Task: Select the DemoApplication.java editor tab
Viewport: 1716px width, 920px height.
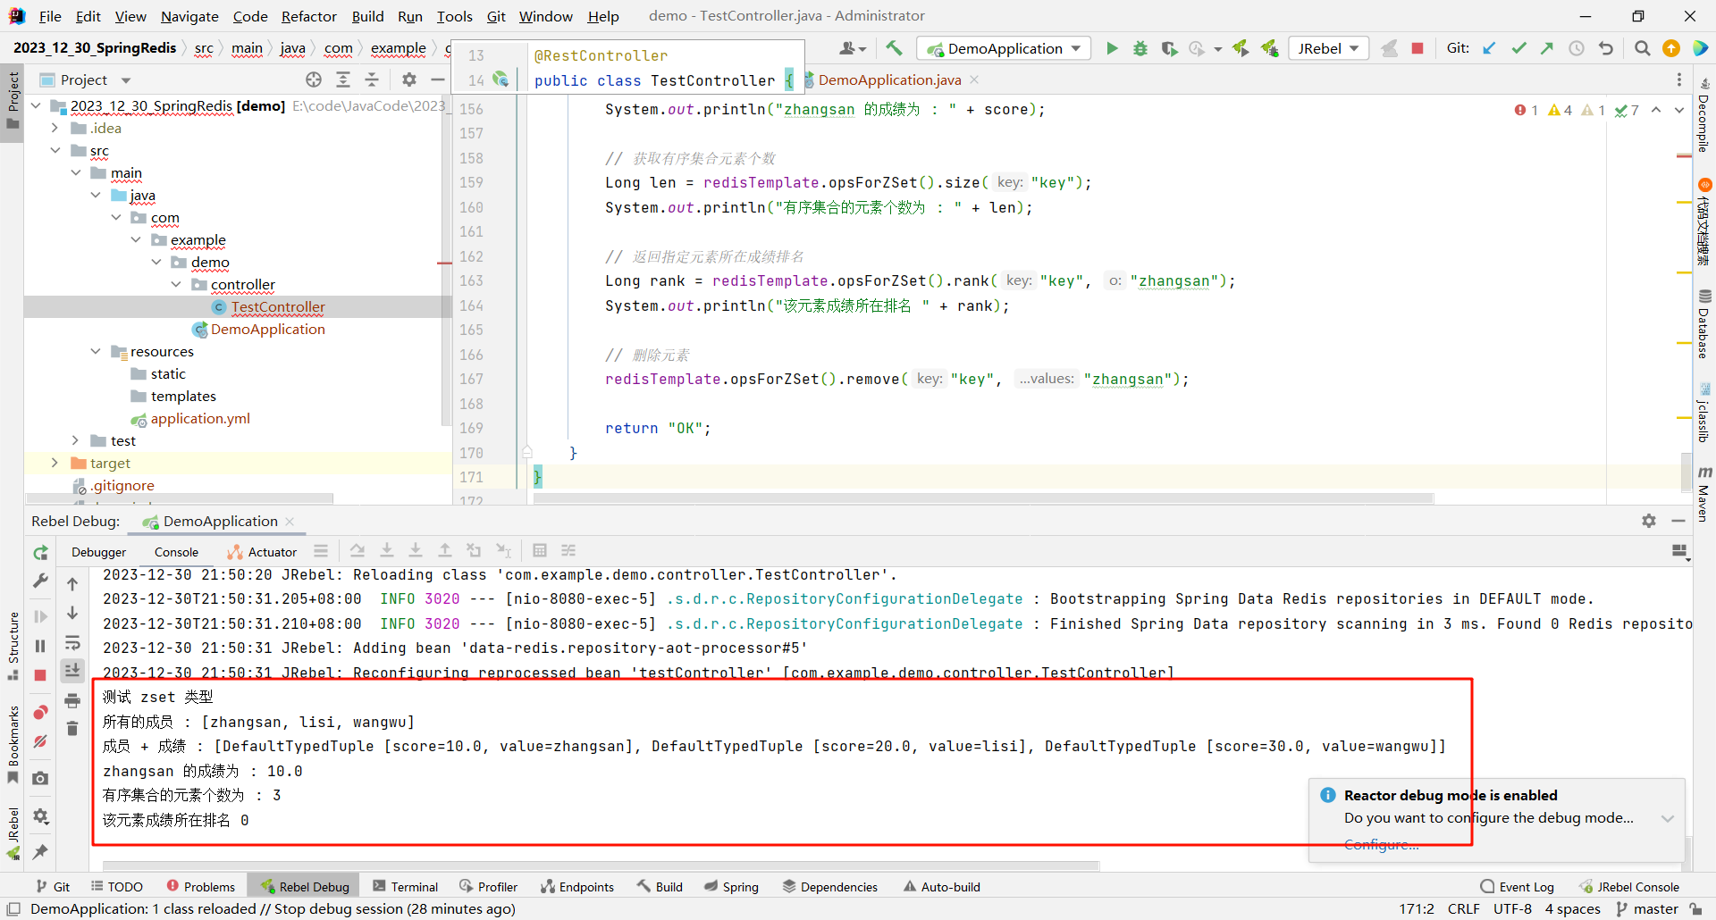Action: pyautogui.click(x=890, y=79)
